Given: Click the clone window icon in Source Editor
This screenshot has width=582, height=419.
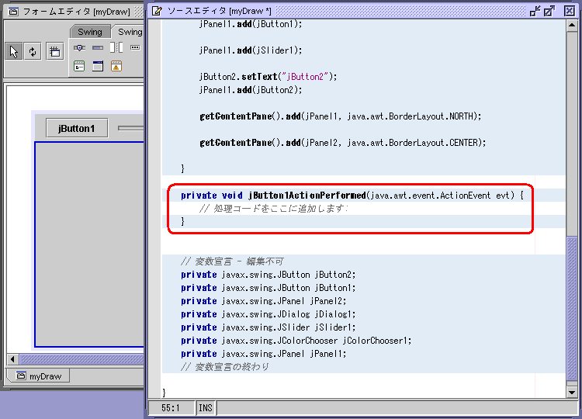Looking at the screenshot, I should tap(549, 11).
